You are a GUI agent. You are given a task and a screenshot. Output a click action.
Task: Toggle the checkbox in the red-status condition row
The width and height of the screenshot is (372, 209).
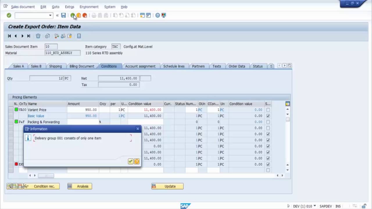coord(268,164)
